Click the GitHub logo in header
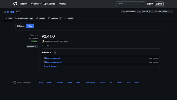 click(15, 4)
